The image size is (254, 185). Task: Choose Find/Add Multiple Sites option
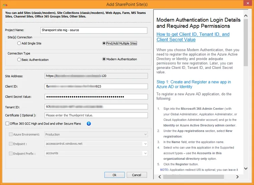point(104,44)
